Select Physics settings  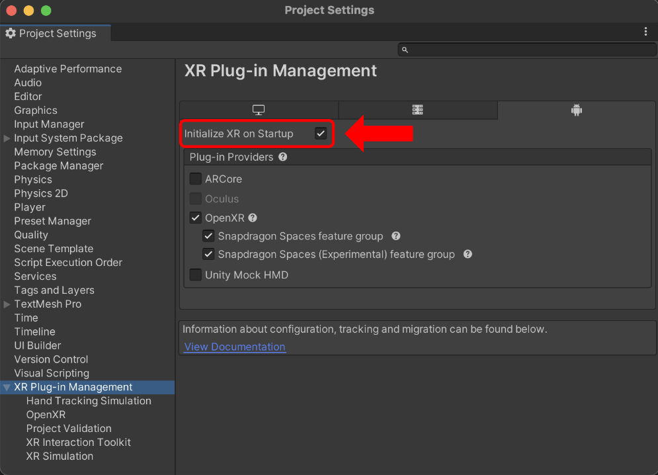(x=33, y=180)
